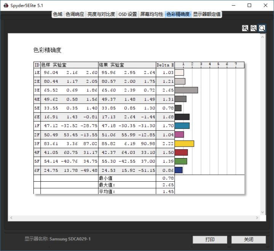The height and width of the screenshot is (251, 274).
Task: Click the 1E row ID cell
Action: (37, 72)
